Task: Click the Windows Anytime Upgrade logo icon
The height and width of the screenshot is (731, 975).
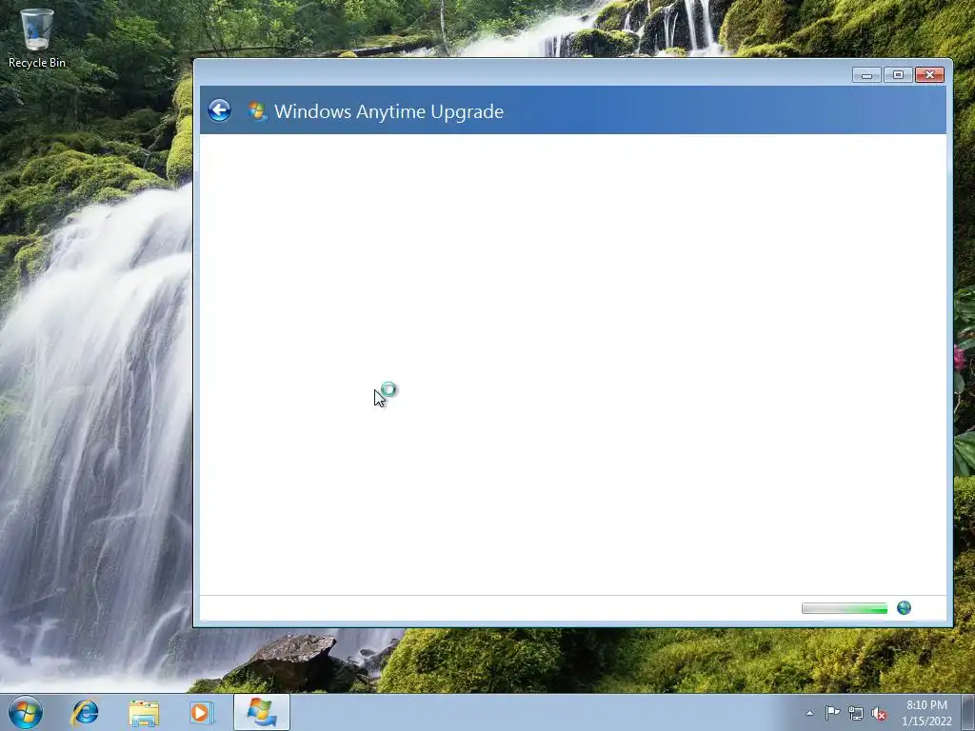Action: (x=257, y=111)
